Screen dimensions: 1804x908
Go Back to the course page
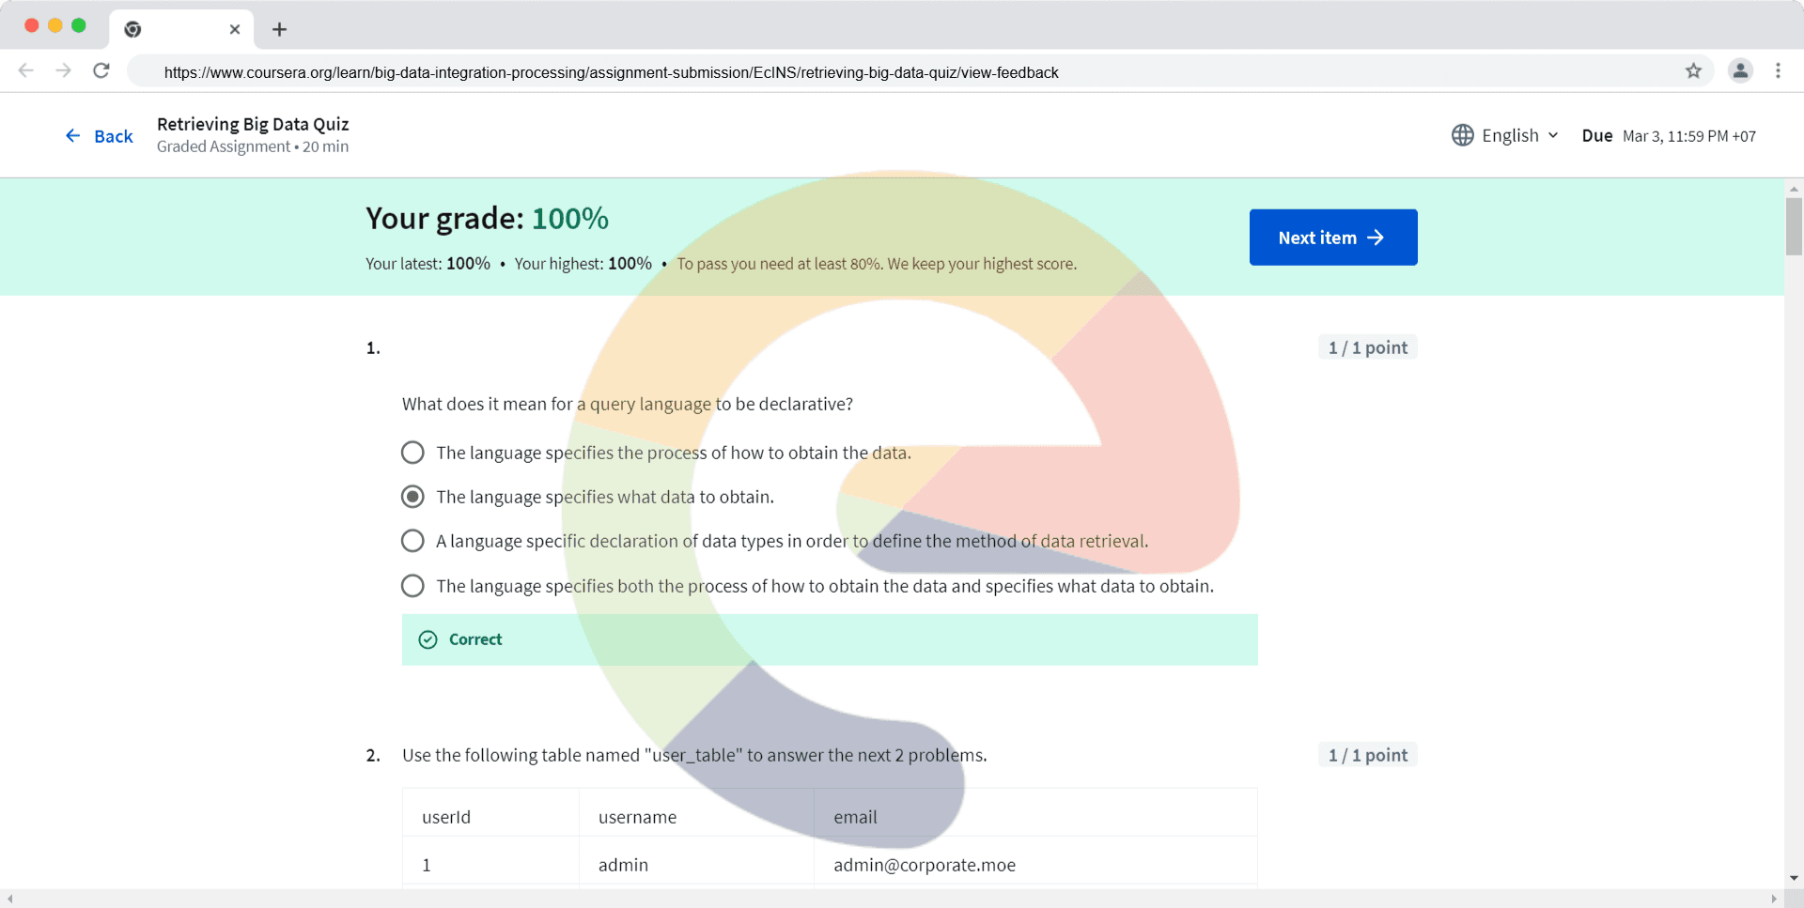tap(100, 136)
